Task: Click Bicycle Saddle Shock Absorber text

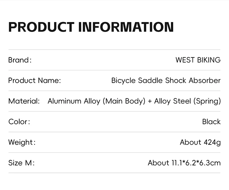Action: [x=166, y=80]
